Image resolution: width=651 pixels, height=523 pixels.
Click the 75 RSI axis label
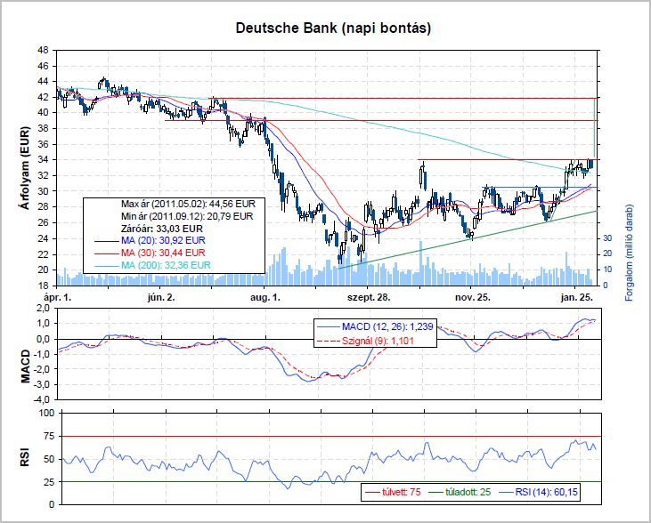click(49, 437)
